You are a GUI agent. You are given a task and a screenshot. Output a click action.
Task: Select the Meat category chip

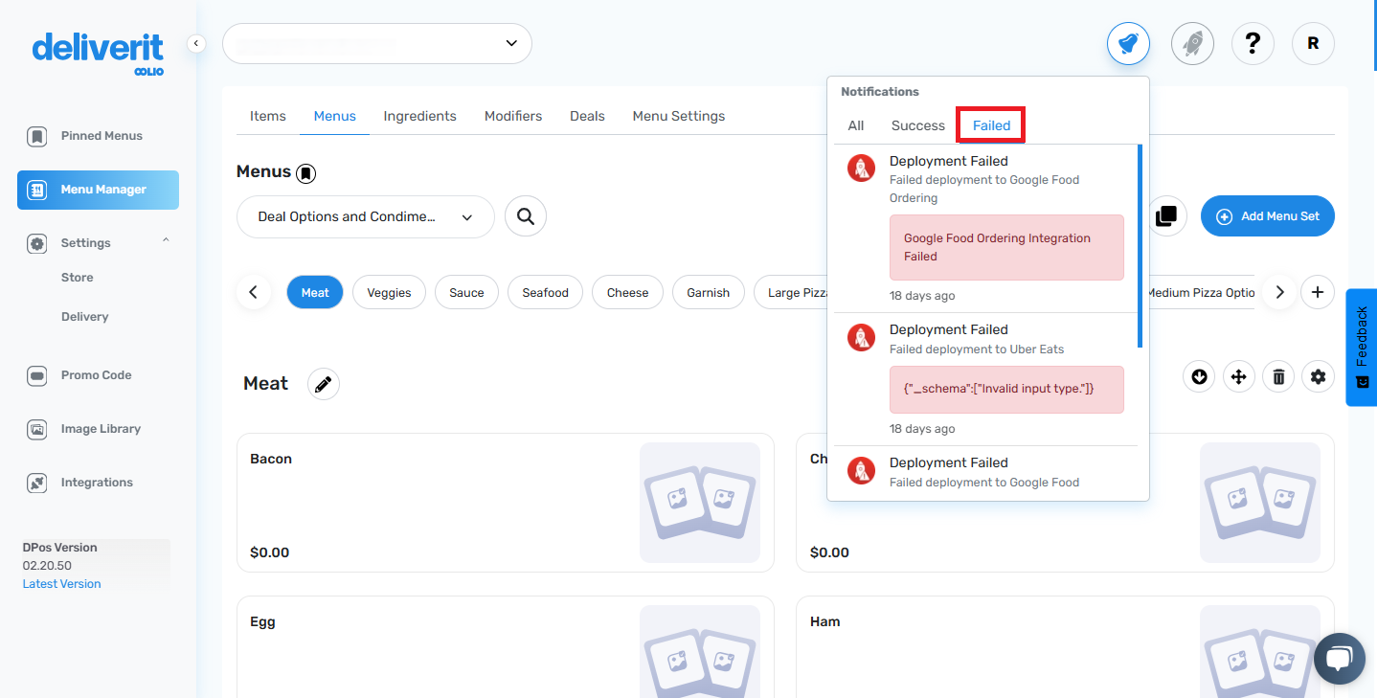pyautogui.click(x=315, y=293)
